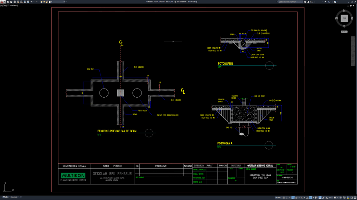Click the Isolate Objects icon in status bar

point(344,198)
